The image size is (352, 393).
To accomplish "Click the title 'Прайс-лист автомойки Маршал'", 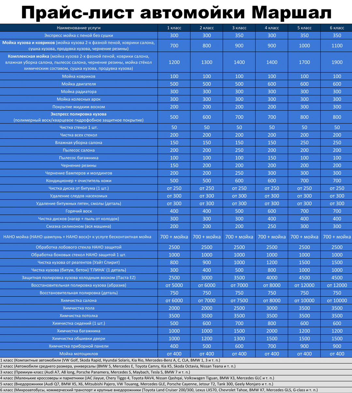I will point(176,12).
